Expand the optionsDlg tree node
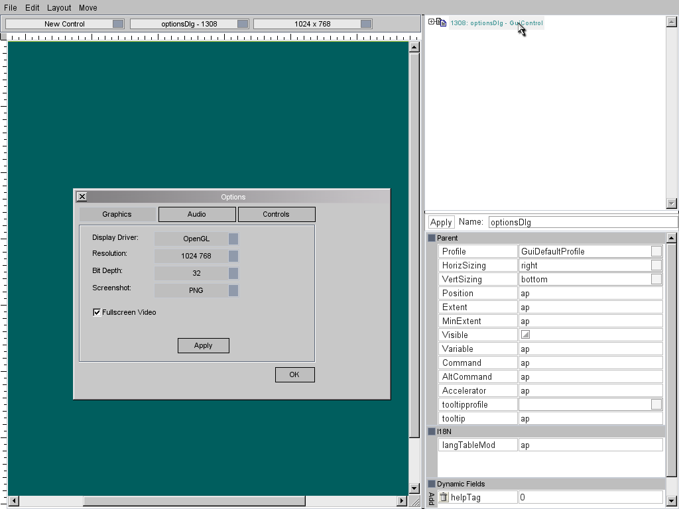Image resolution: width=679 pixels, height=509 pixels. tap(431, 22)
